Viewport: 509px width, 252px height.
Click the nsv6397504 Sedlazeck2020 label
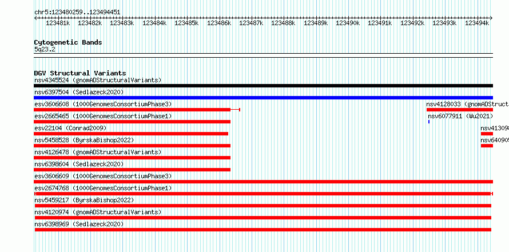[79, 92]
